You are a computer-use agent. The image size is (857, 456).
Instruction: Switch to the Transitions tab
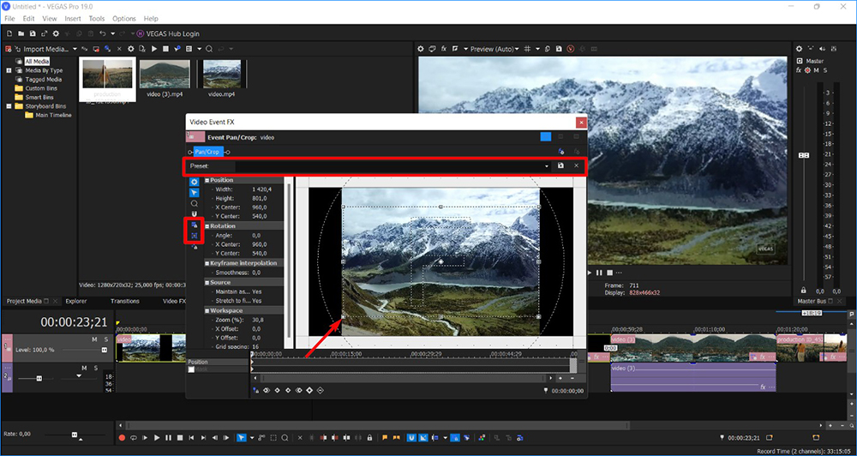coord(125,301)
